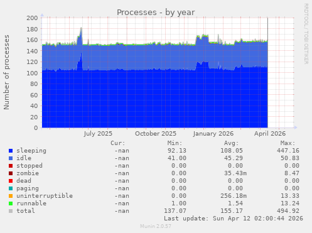Click the y-axis value 200
Image resolution: width=312 pixels, height=233 pixels.
click(x=32, y=18)
